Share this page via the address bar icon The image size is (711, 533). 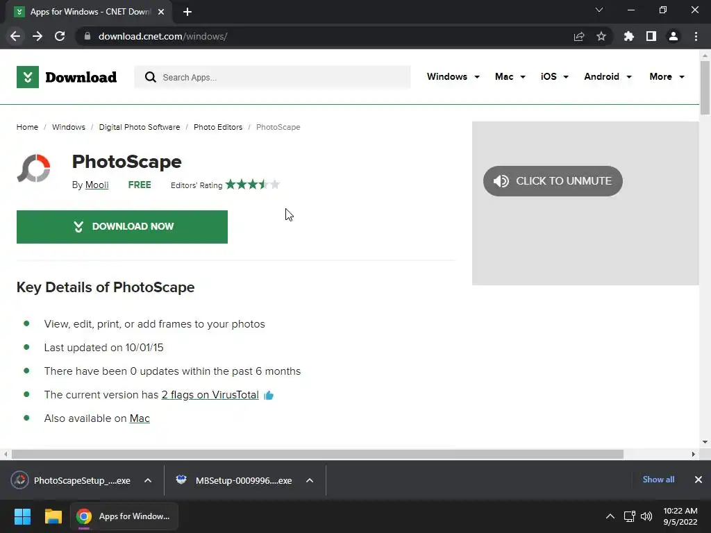click(578, 36)
